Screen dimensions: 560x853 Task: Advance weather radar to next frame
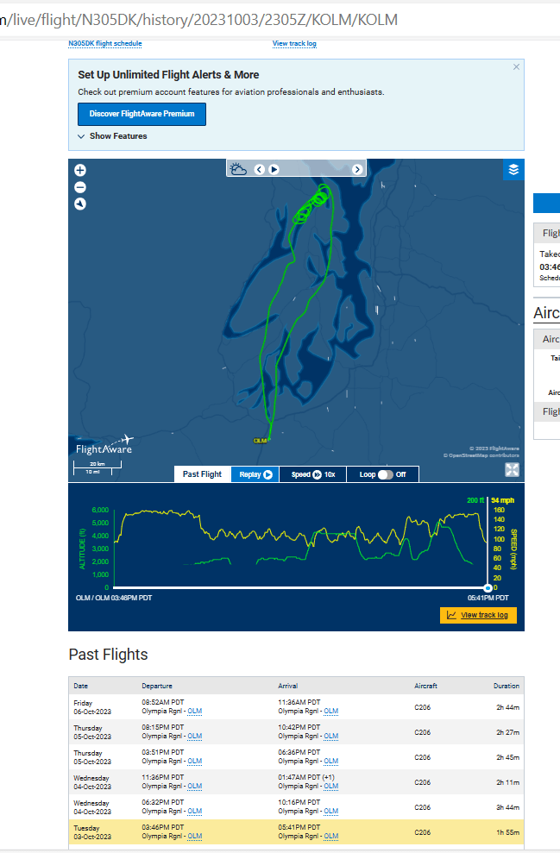[358, 169]
